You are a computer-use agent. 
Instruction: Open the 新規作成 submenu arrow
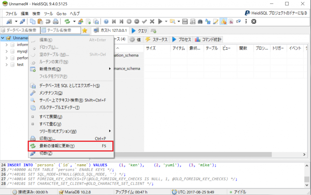110,69
